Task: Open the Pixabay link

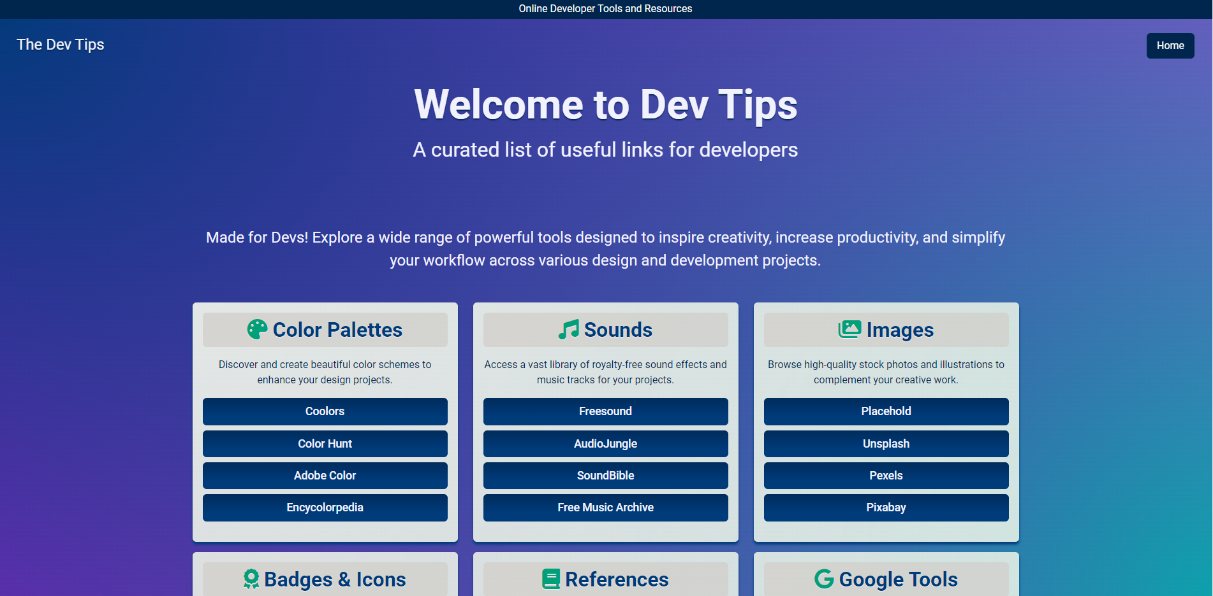Action: pyautogui.click(x=886, y=507)
